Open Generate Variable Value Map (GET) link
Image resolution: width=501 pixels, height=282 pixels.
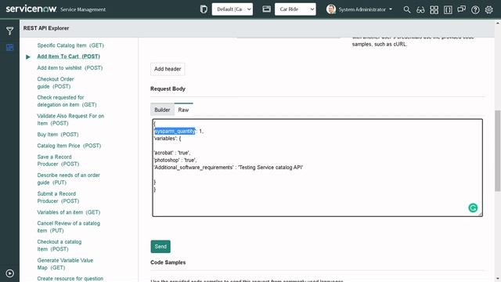click(x=65, y=264)
